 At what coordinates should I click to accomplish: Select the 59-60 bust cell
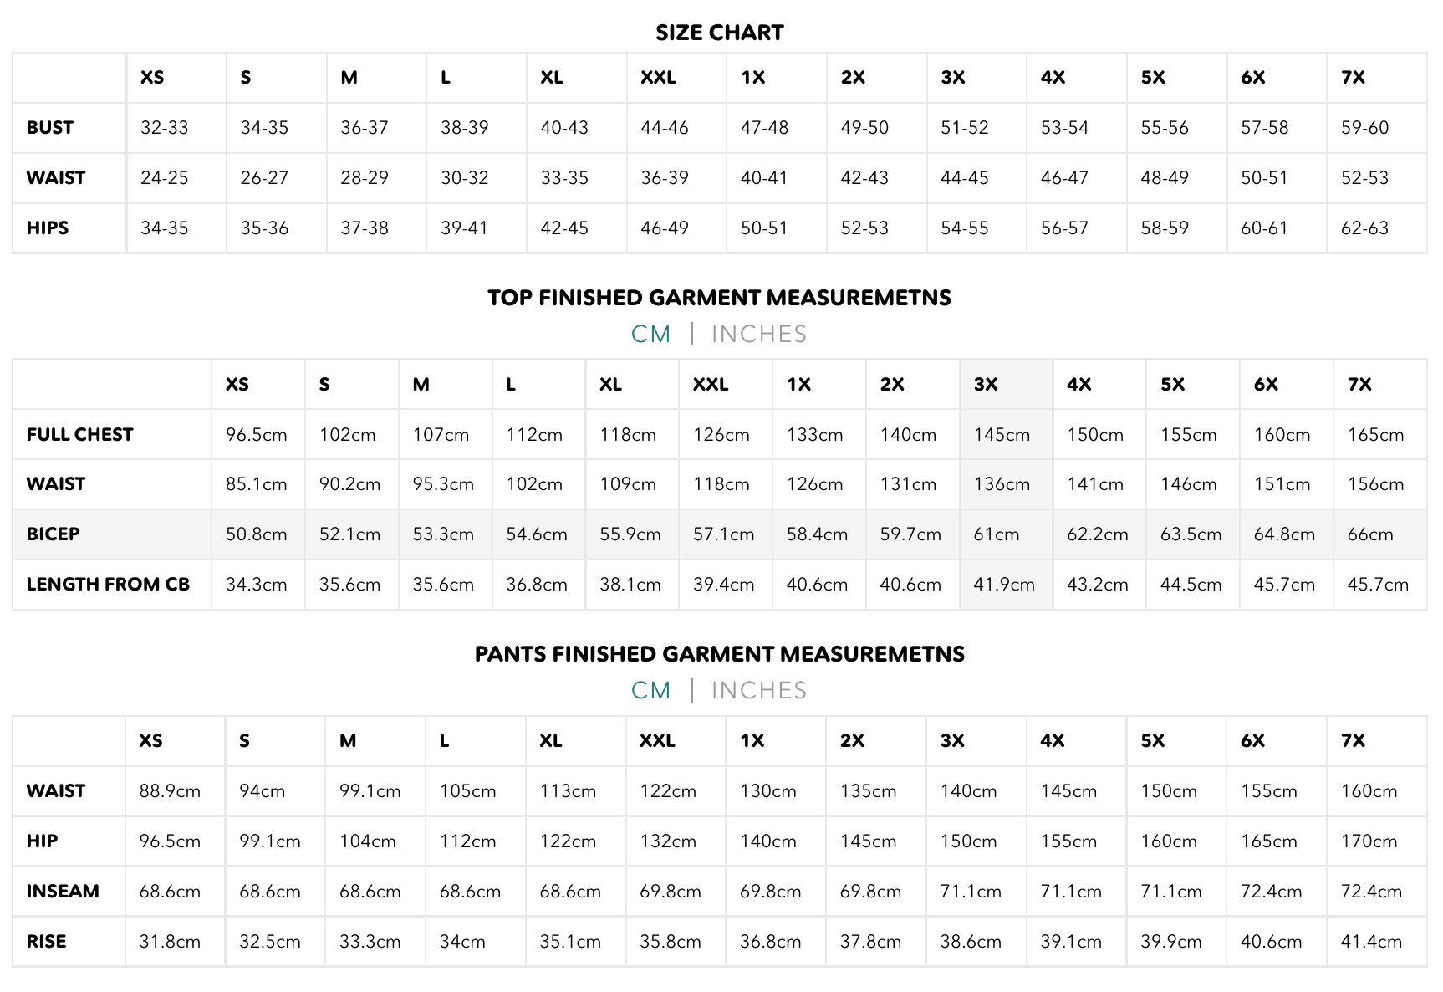click(1364, 128)
